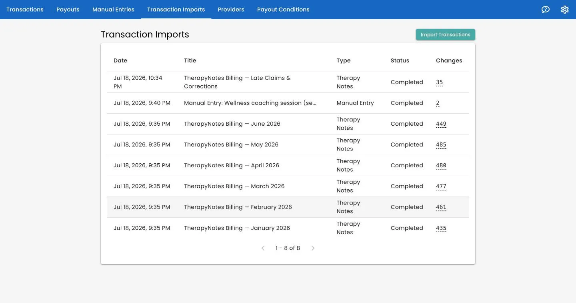Click the Jul 18, 2026, 9:40 PM date
Image resolution: width=576 pixels, height=303 pixels.
tap(142, 103)
